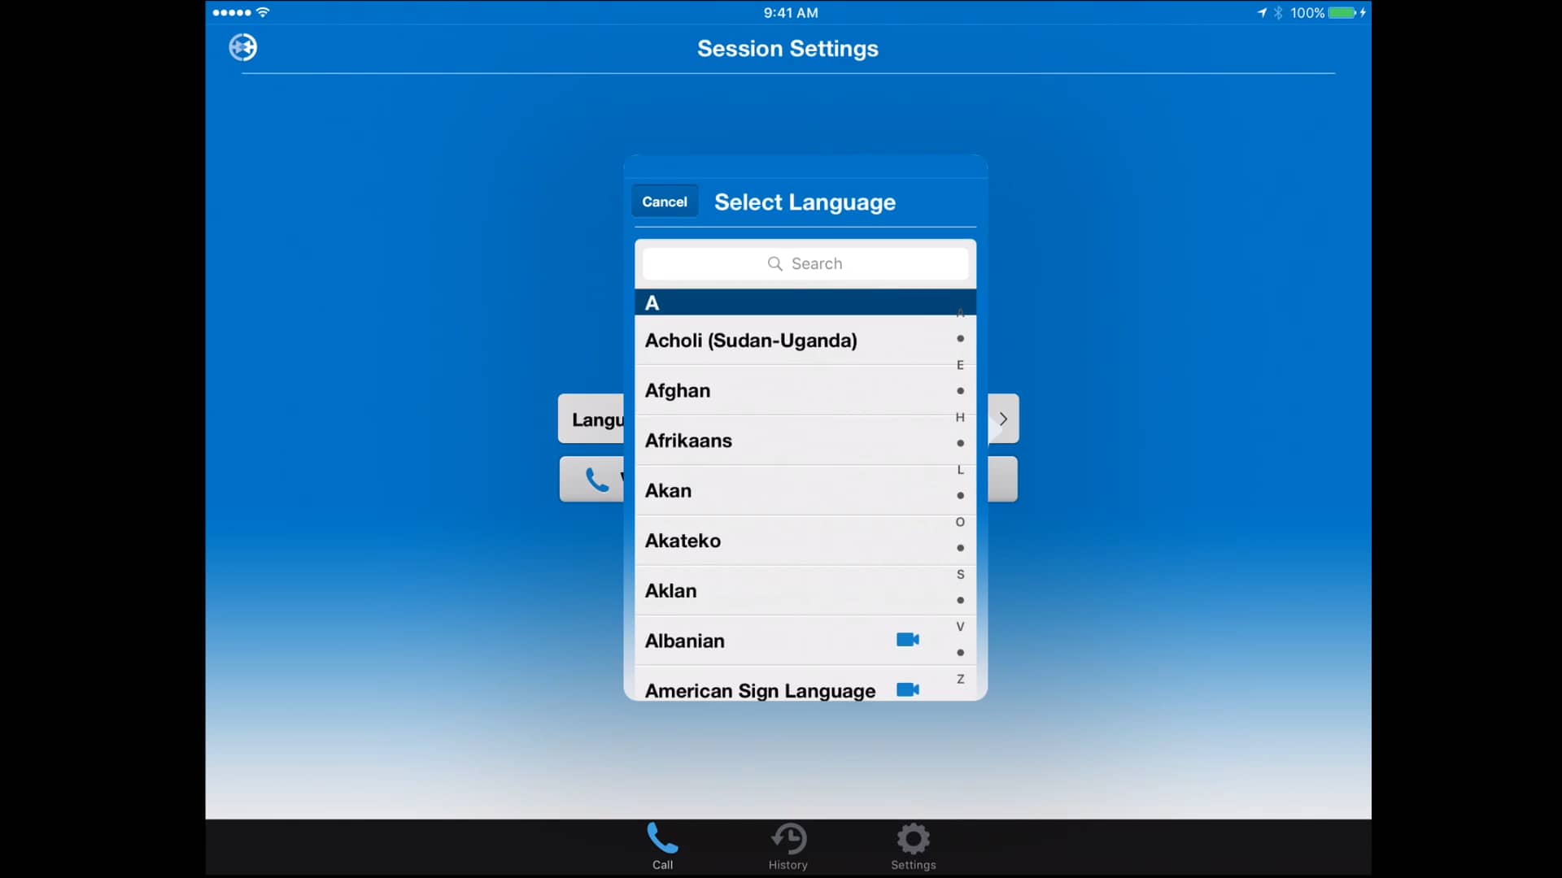Tap the Wi-Fi icon in the status bar
1562x878 pixels.
click(262, 12)
